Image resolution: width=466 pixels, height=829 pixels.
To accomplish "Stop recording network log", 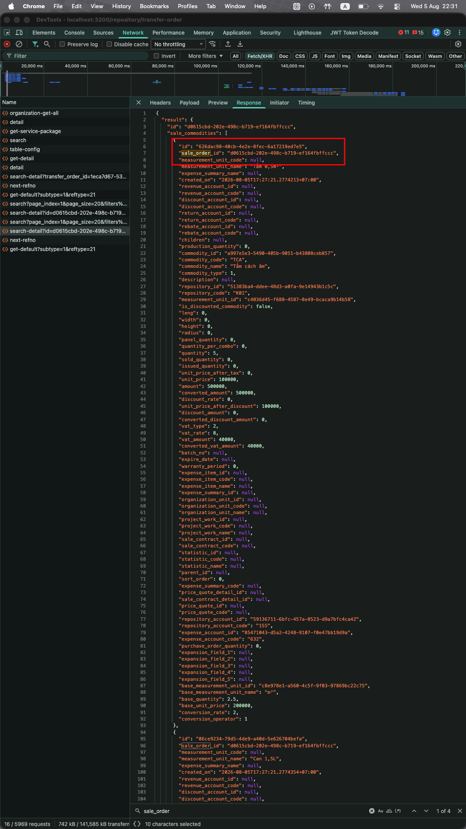I will (x=7, y=44).
